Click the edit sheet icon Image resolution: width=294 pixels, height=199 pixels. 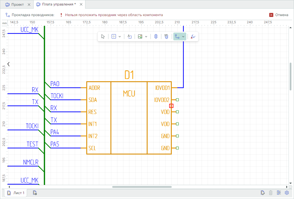(x=262, y=193)
